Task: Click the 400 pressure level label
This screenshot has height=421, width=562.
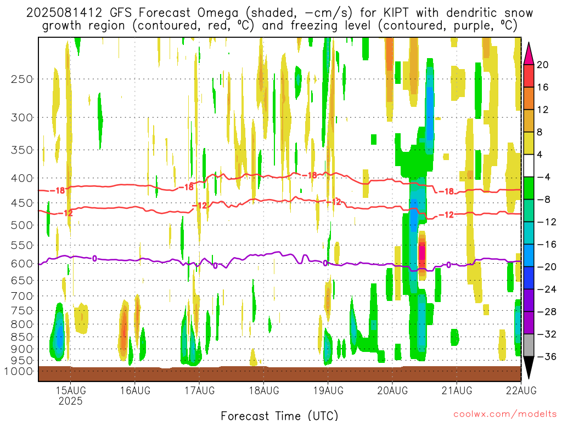Action: point(22,178)
